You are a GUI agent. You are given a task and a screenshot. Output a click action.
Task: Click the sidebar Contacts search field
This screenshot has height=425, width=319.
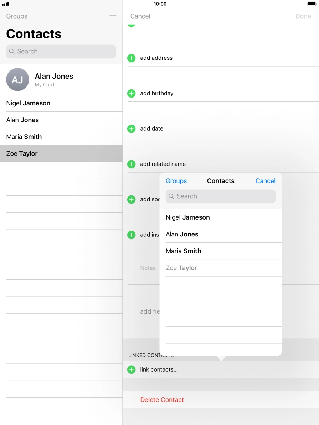point(61,51)
